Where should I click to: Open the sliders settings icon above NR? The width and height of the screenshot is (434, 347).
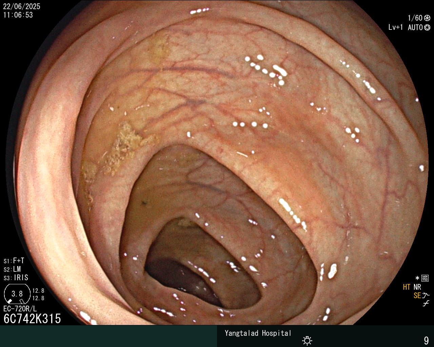[425, 278]
